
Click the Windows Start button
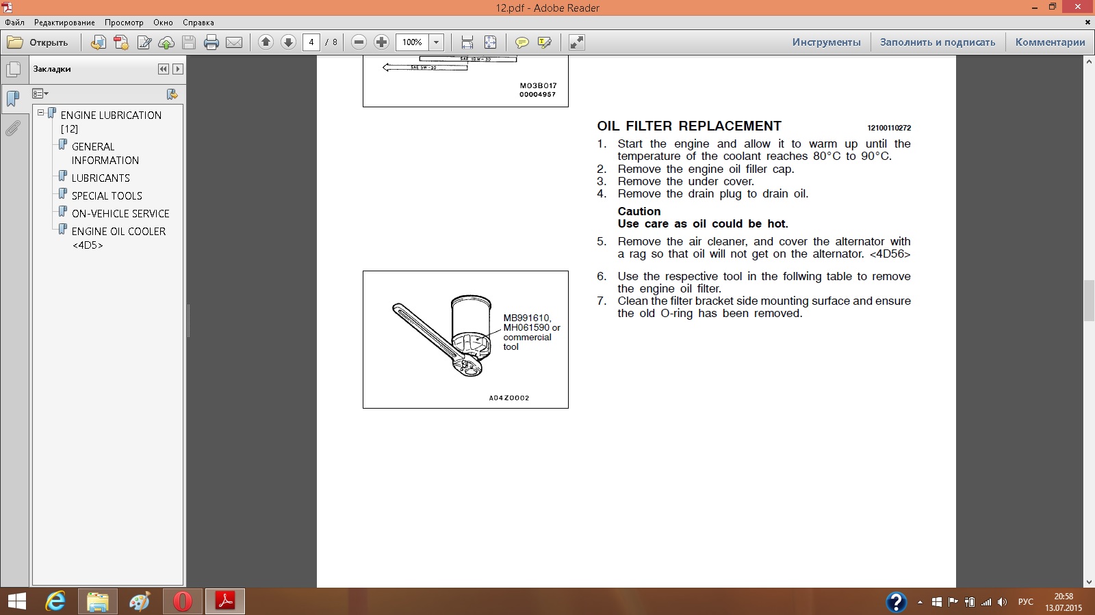pos(16,601)
